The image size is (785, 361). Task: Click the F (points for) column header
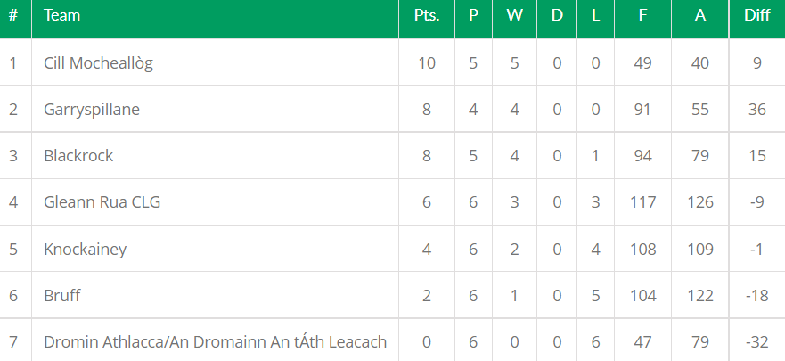click(643, 16)
